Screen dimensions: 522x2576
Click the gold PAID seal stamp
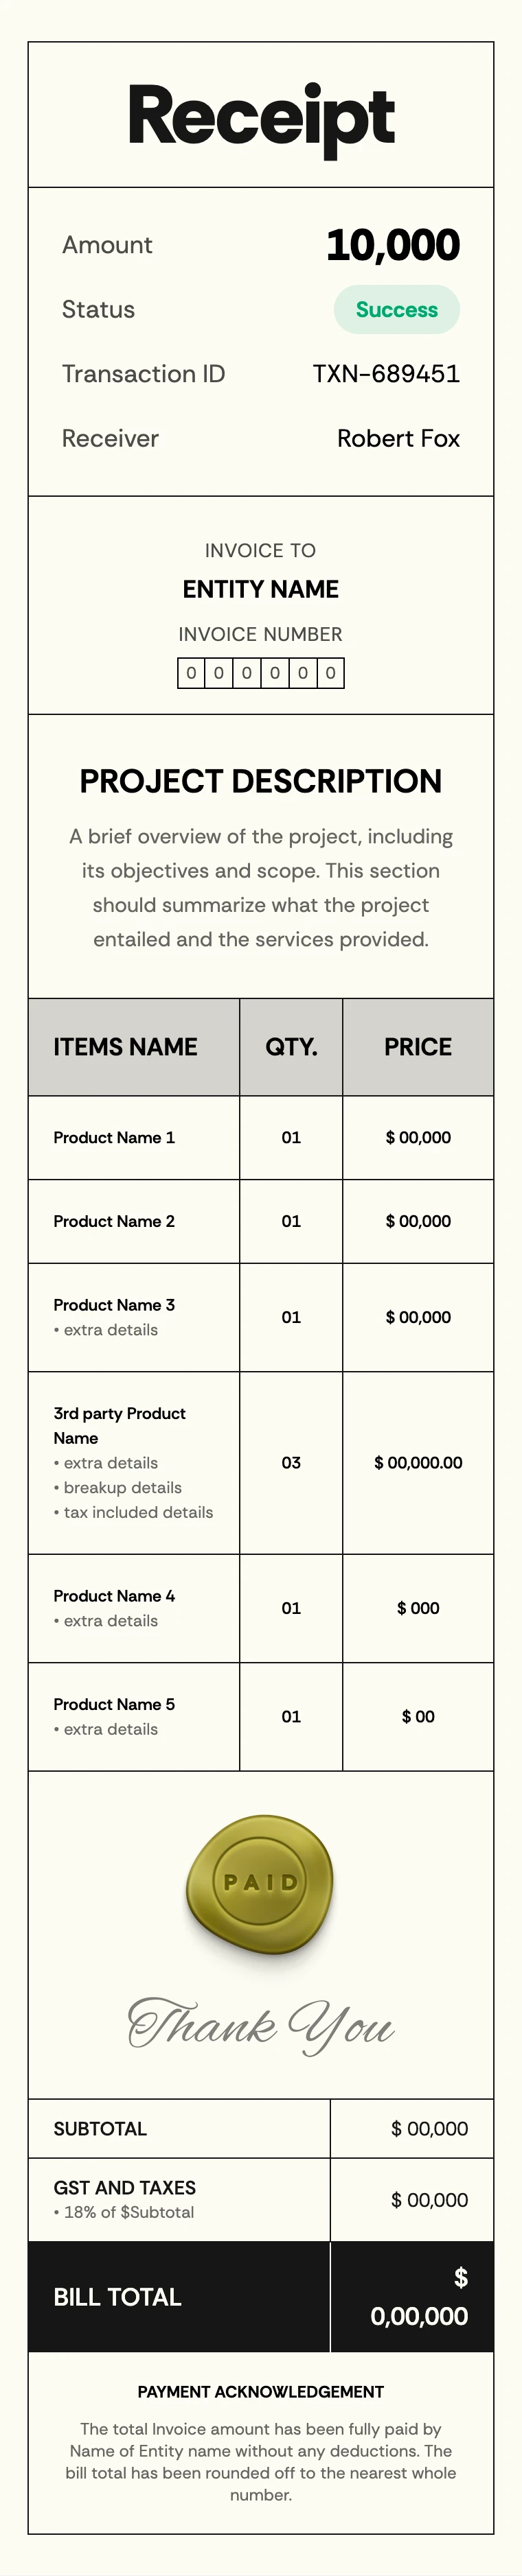point(260,1883)
